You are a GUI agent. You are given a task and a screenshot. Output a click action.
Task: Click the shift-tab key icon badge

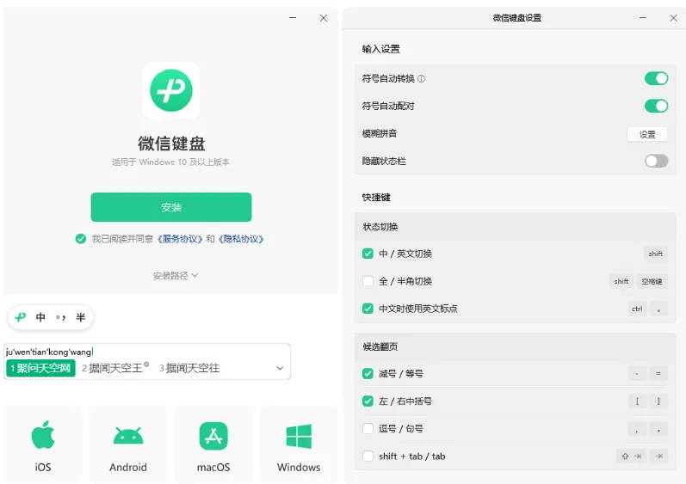[631, 456]
